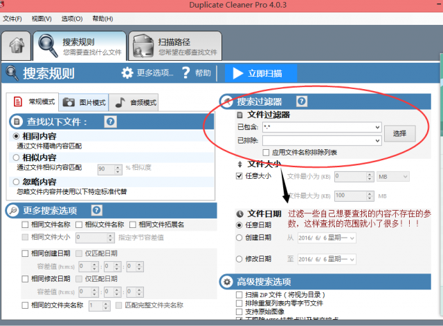The height and width of the screenshot is (326, 443).
Task: Click the 文件大小 arrows icon
Action: coord(240,164)
